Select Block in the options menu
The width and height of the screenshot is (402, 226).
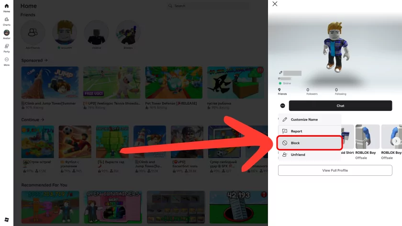click(x=310, y=143)
